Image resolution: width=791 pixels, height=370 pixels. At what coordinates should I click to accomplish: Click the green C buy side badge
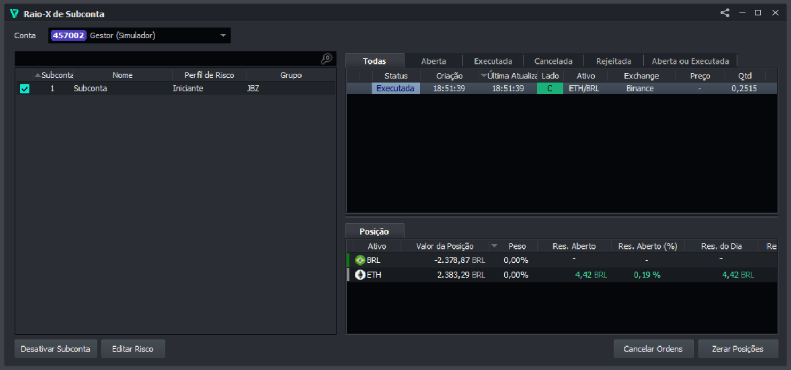point(550,89)
